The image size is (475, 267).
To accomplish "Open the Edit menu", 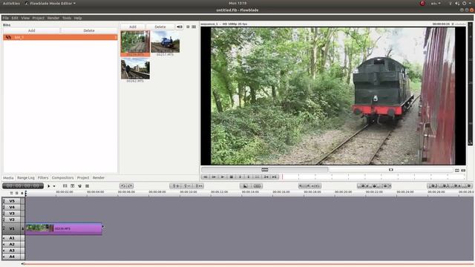I will 15,18.
